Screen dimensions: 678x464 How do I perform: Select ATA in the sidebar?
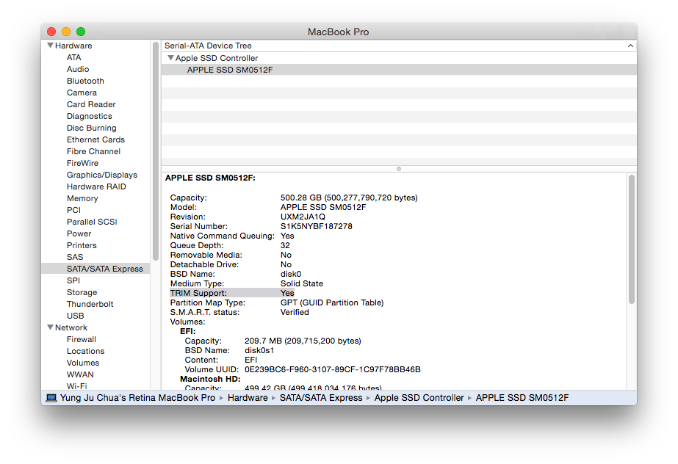pyautogui.click(x=74, y=57)
